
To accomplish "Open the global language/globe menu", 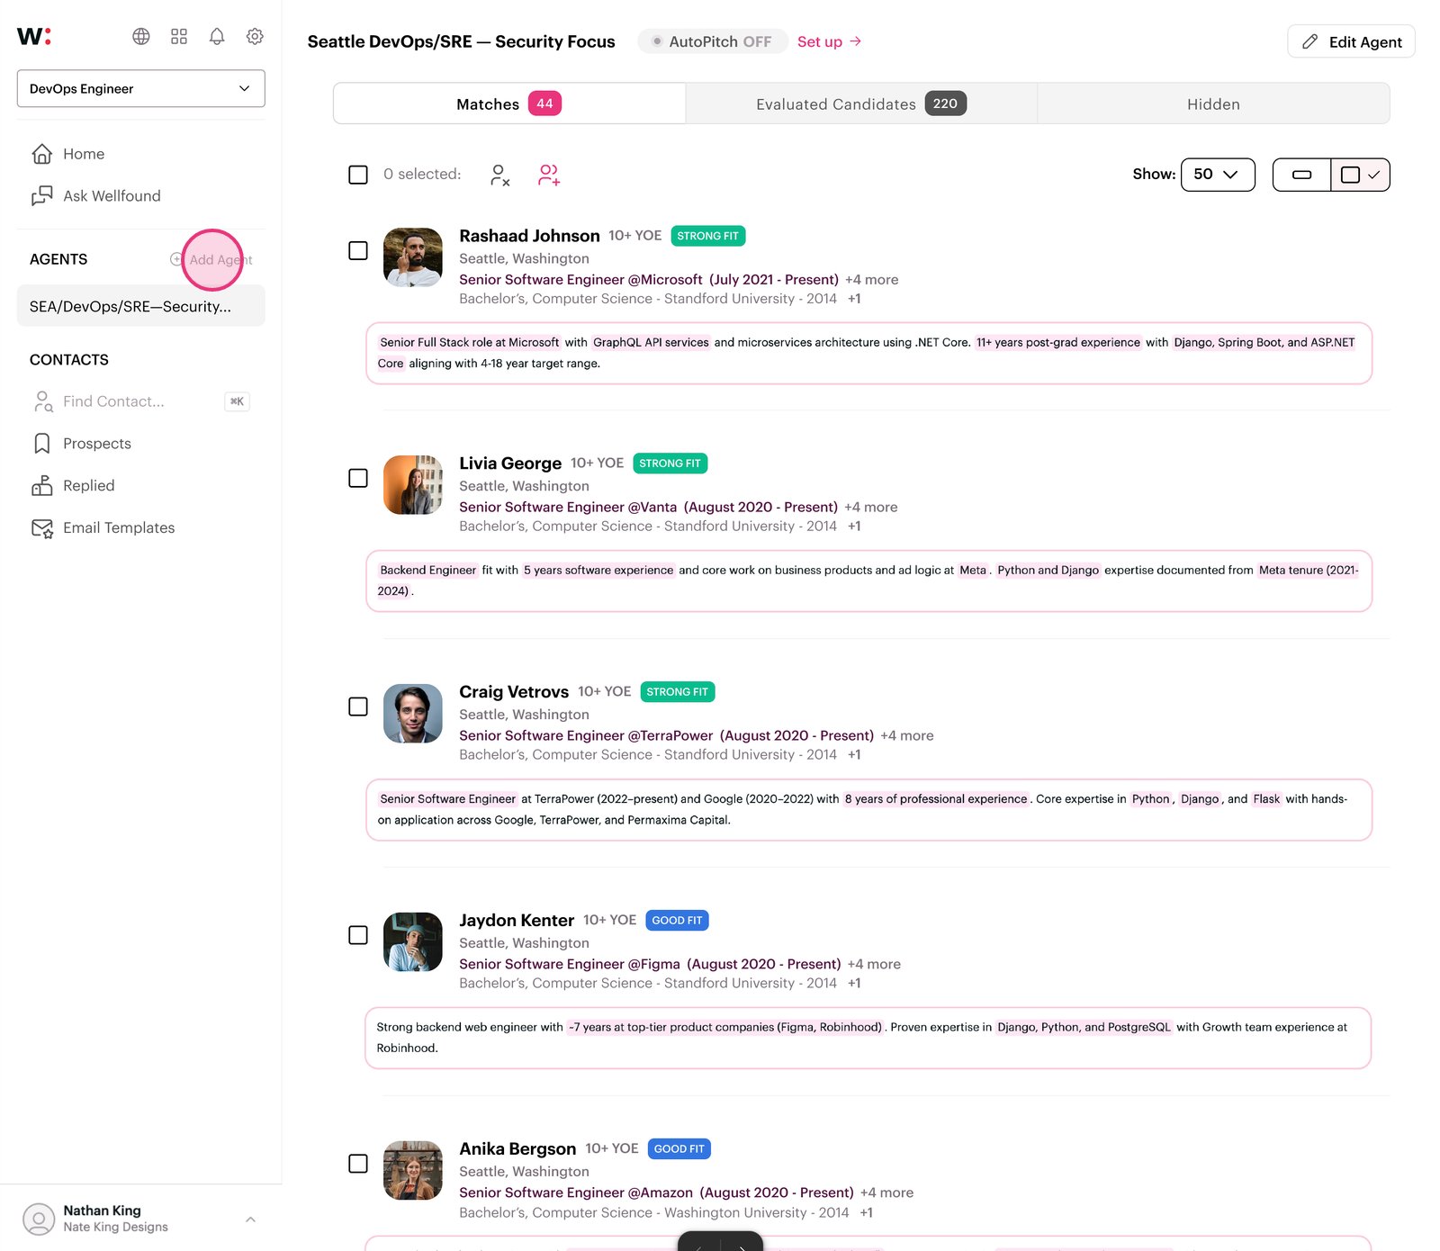I will point(141,37).
